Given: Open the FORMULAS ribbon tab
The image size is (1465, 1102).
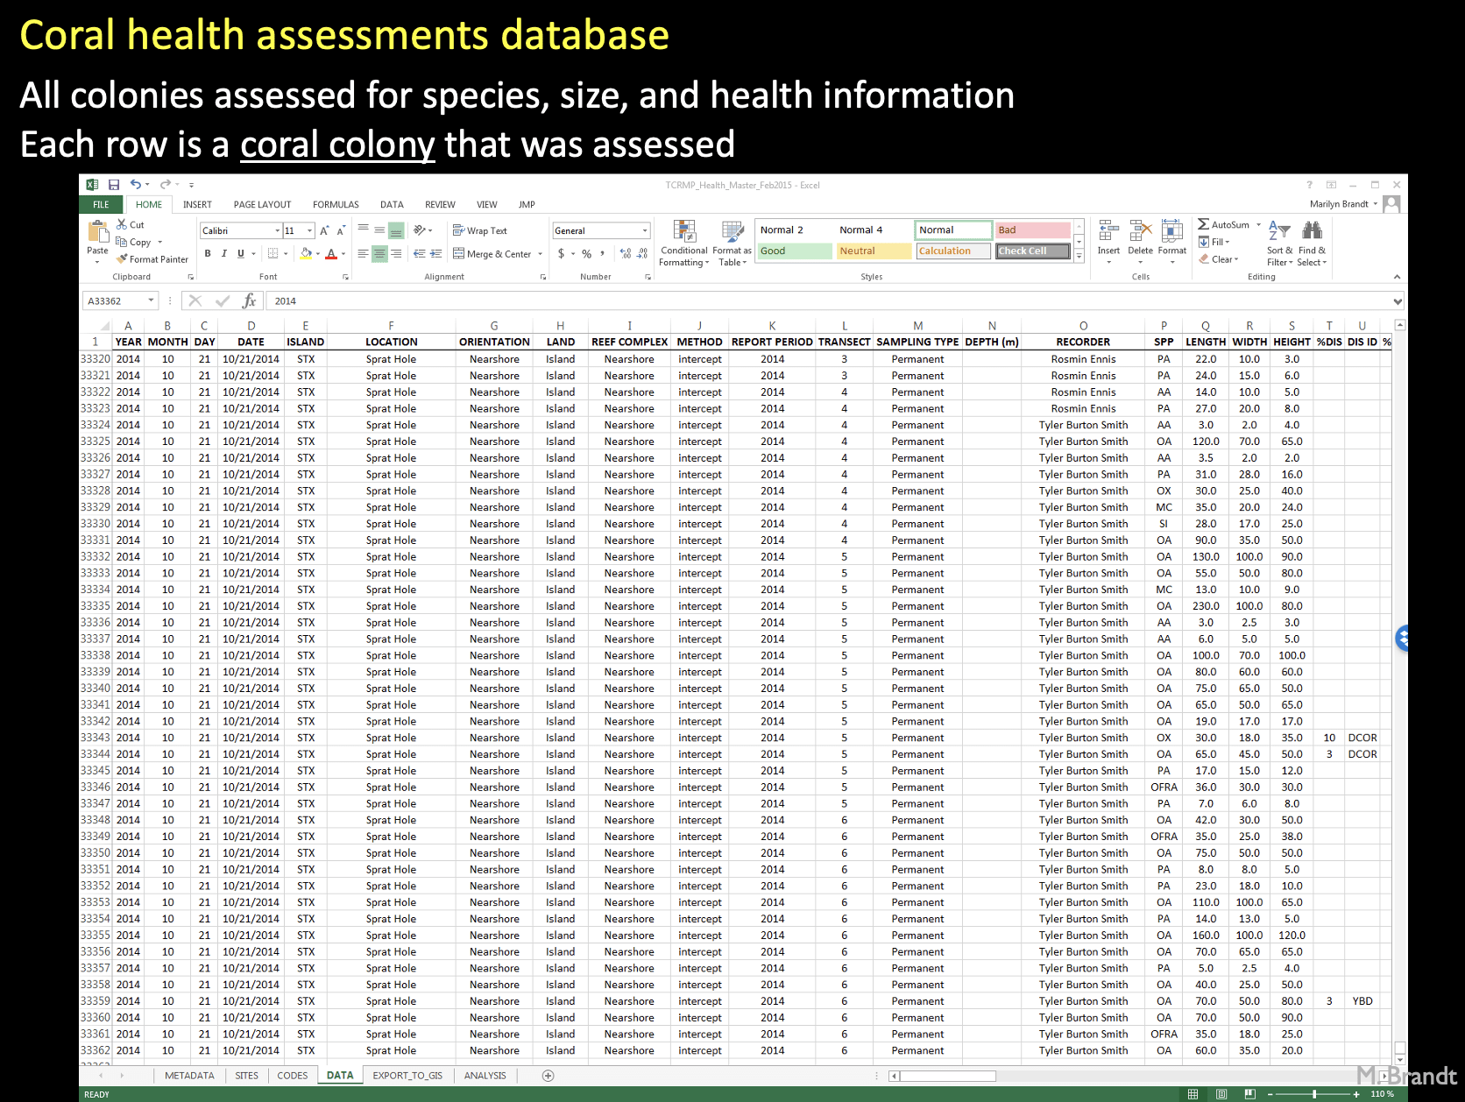Looking at the screenshot, I should coord(336,205).
